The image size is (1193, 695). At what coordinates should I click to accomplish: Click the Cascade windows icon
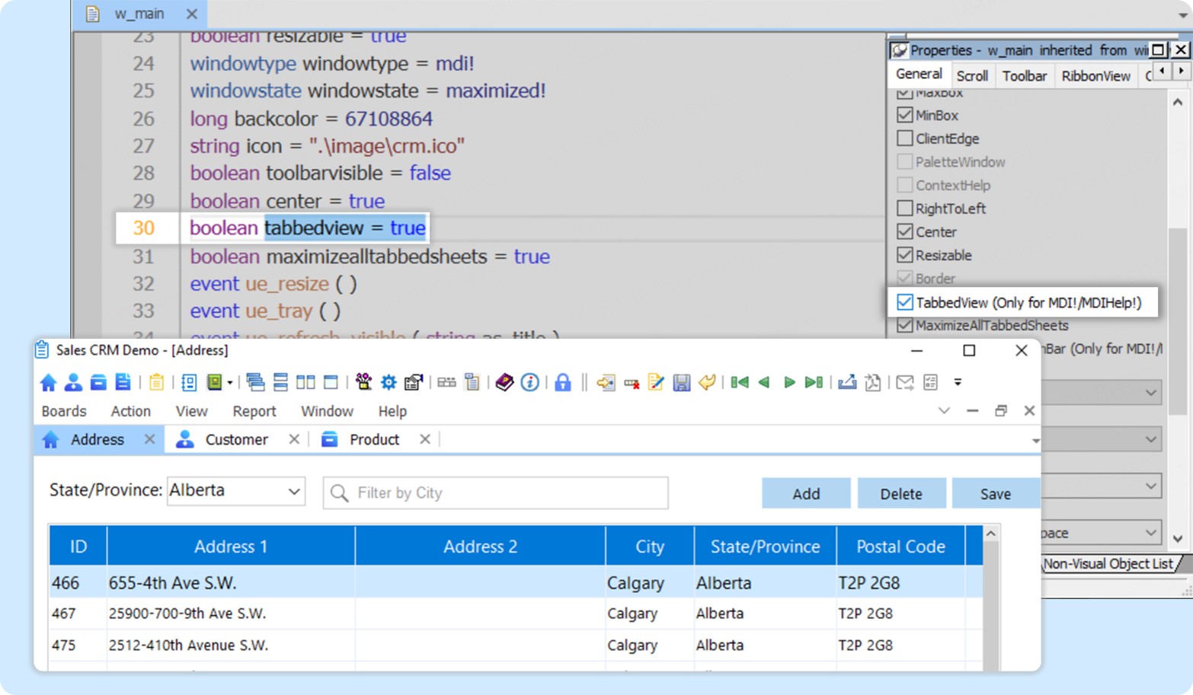tap(257, 382)
